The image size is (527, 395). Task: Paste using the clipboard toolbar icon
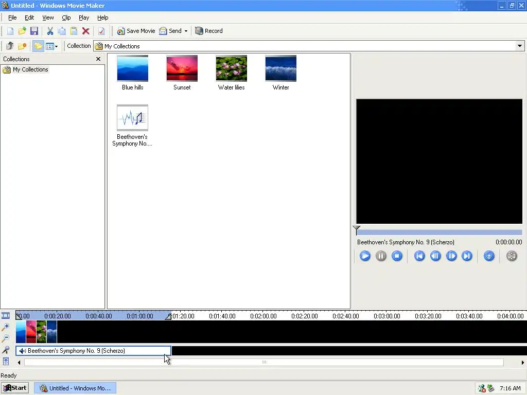[74, 31]
